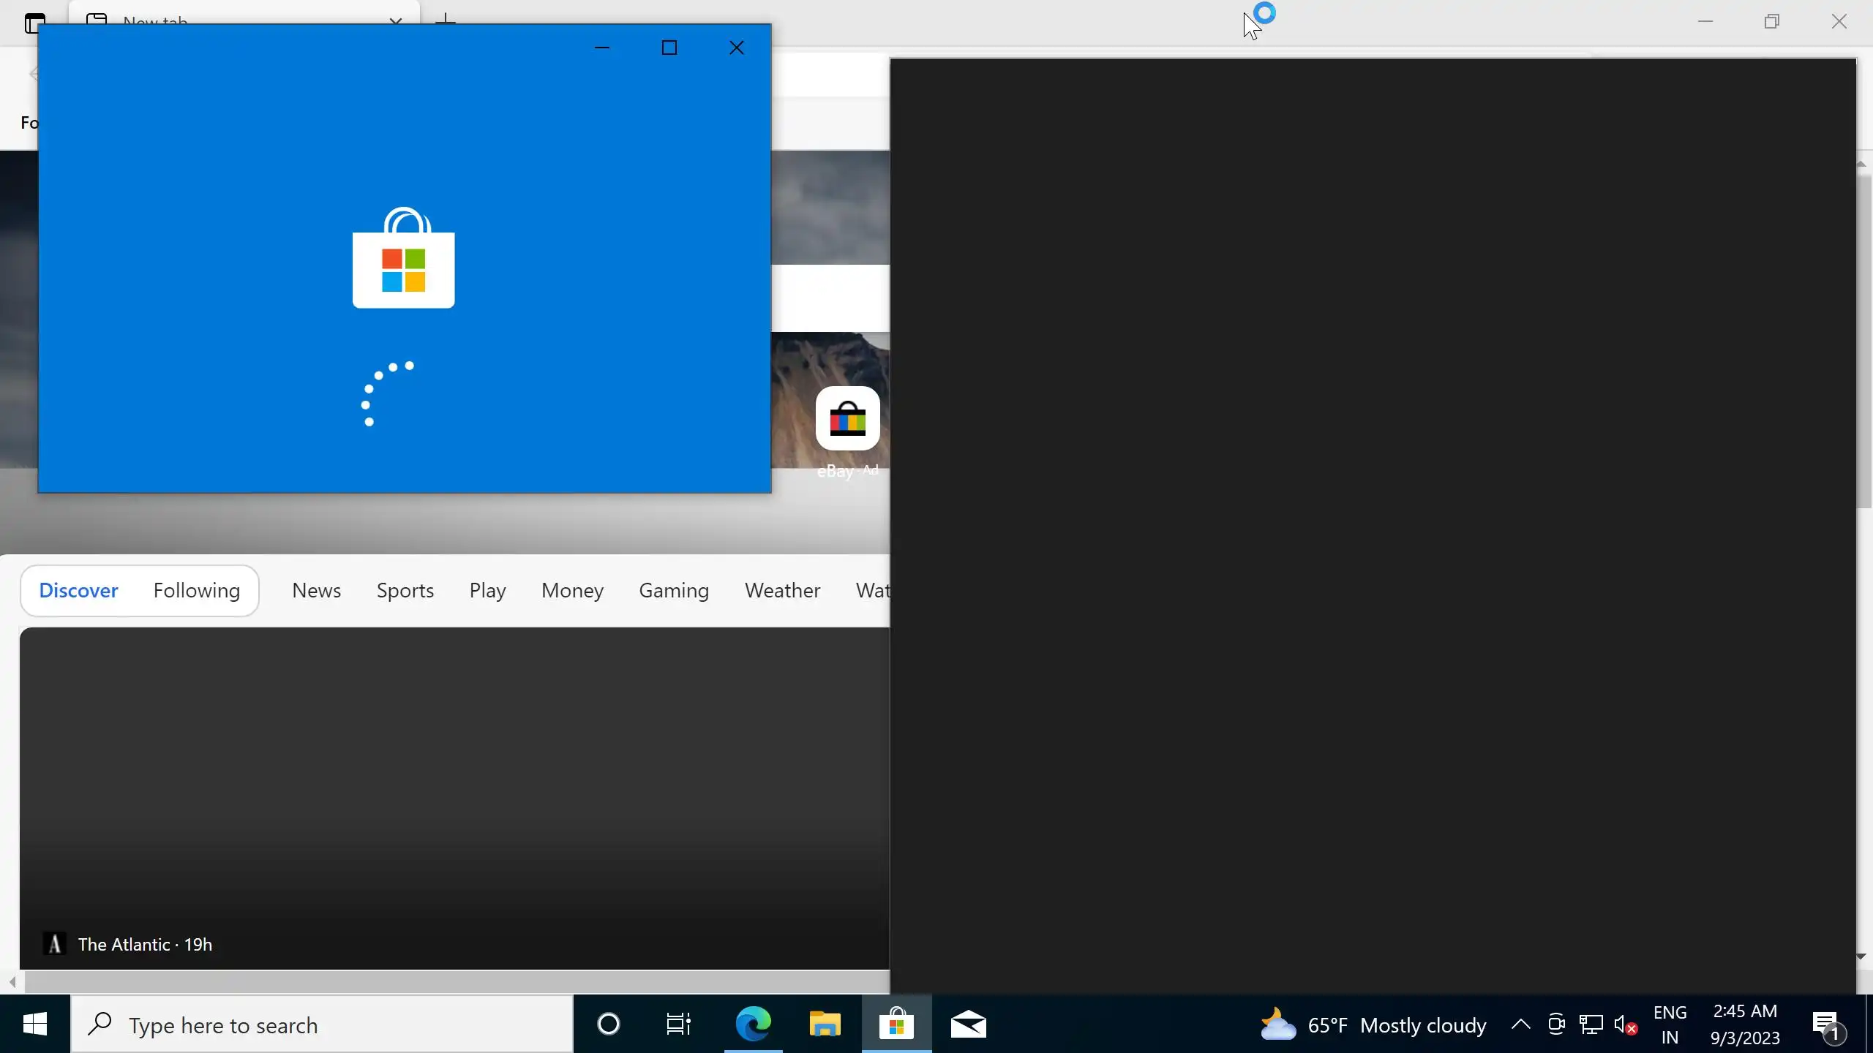Click the muted speaker volume icon
Viewport: 1873px width, 1053px height.
(x=1625, y=1025)
